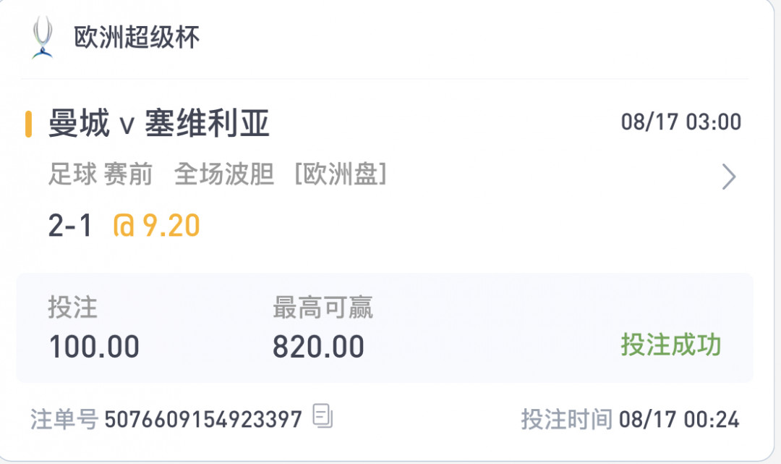This screenshot has width=781, height=464.
Task: Click the yellow bar beside match name
Action: click(x=28, y=124)
